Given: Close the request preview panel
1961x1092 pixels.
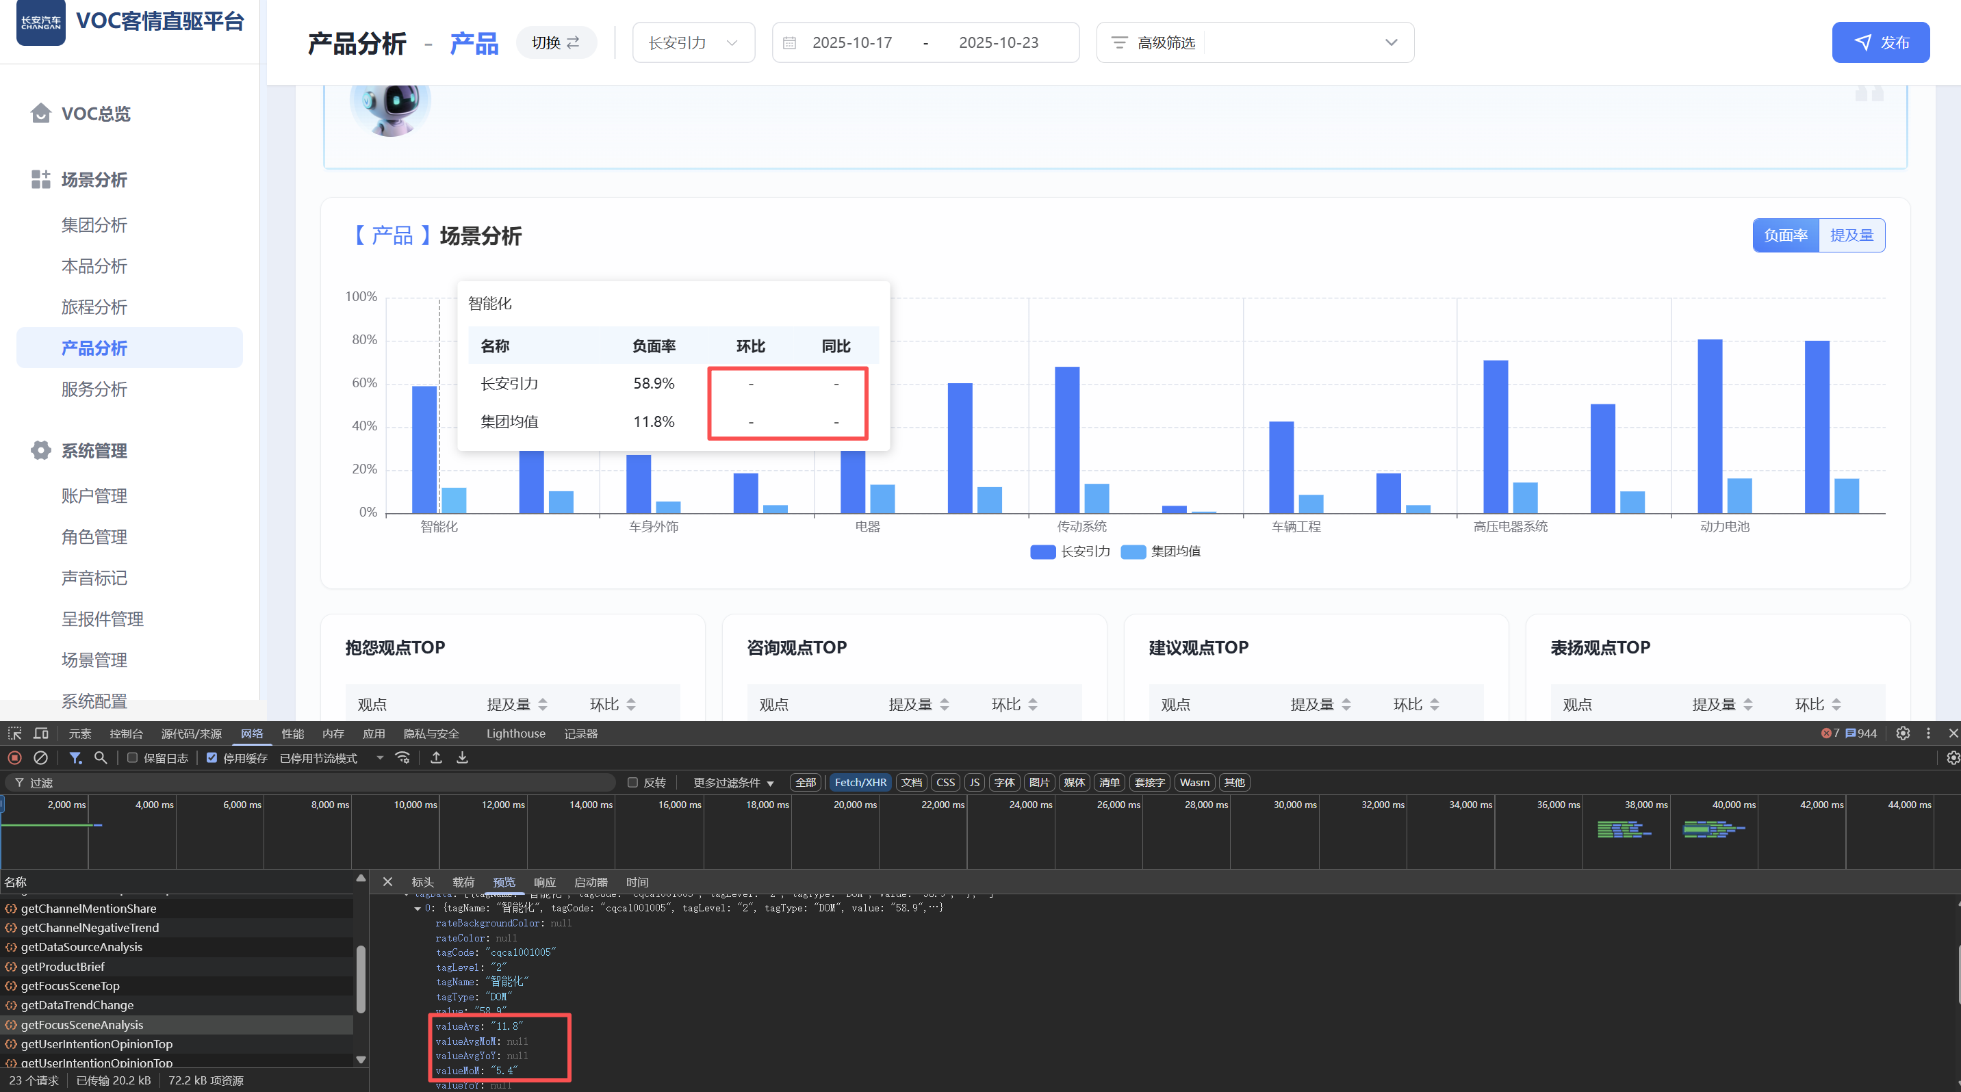Looking at the screenshot, I should [387, 882].
